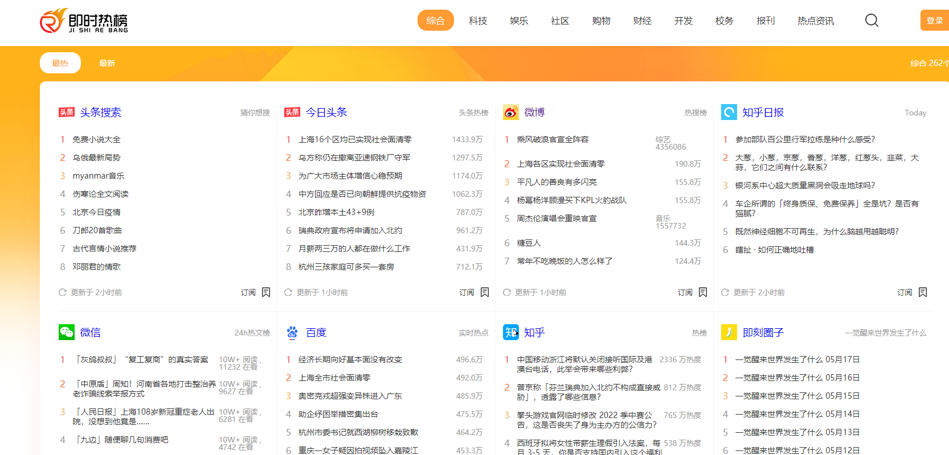Open Weibo topic 乘风破浪官宣全阵容
Screen dimensions: 949x455
[x=553, y=139]
